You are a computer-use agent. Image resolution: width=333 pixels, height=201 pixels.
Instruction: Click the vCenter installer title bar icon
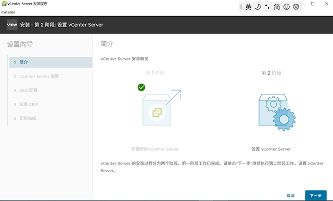(4, 4)
